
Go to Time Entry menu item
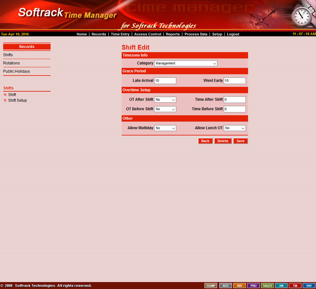point(120,34)
